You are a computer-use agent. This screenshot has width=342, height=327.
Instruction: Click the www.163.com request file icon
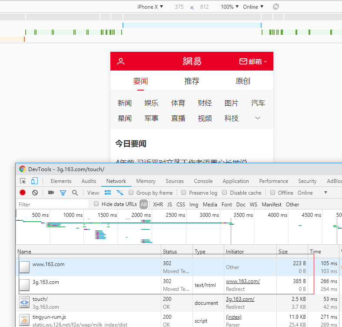24,267
